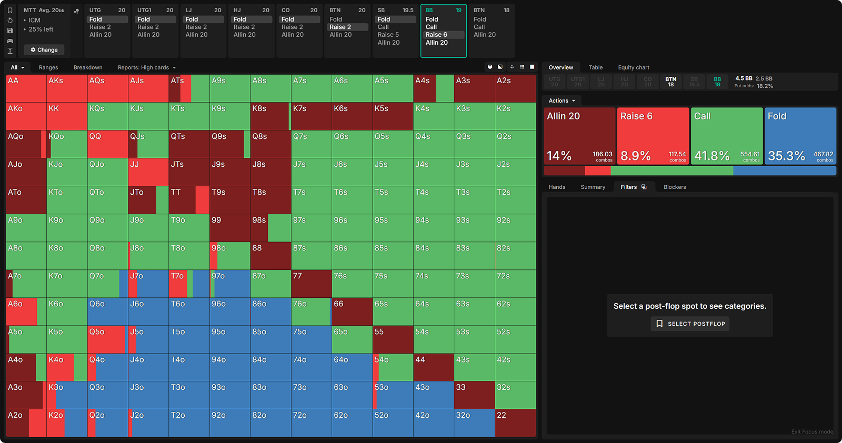Viewport: 842px width, 443px height.
Task: Click the floppy disk save icon
Action: (10, 31)
